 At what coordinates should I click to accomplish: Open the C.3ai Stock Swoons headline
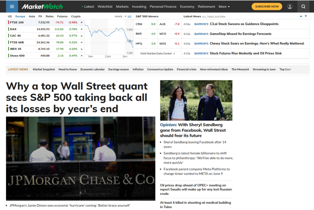244,24
